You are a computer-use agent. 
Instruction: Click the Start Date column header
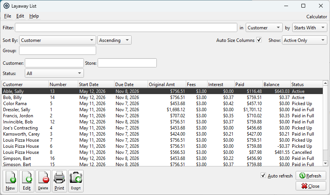[96, 84]
